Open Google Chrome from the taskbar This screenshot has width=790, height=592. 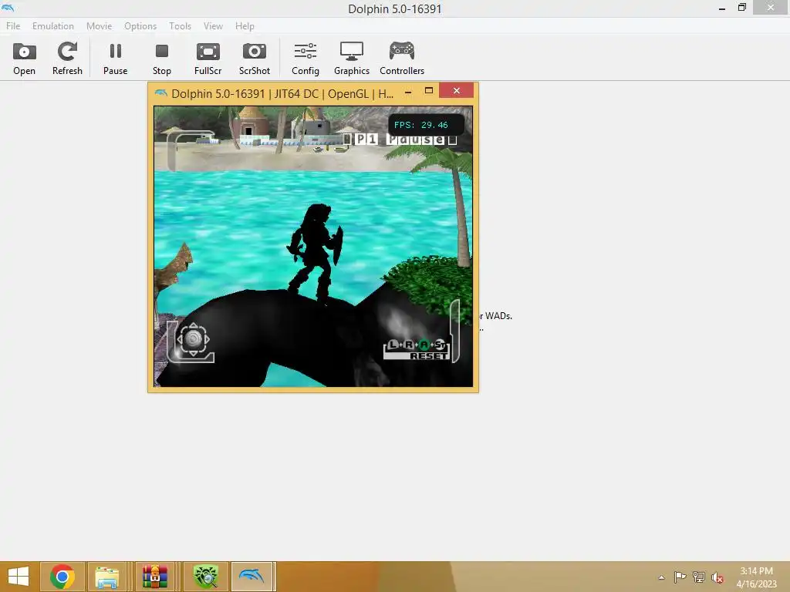pos(62,577)
